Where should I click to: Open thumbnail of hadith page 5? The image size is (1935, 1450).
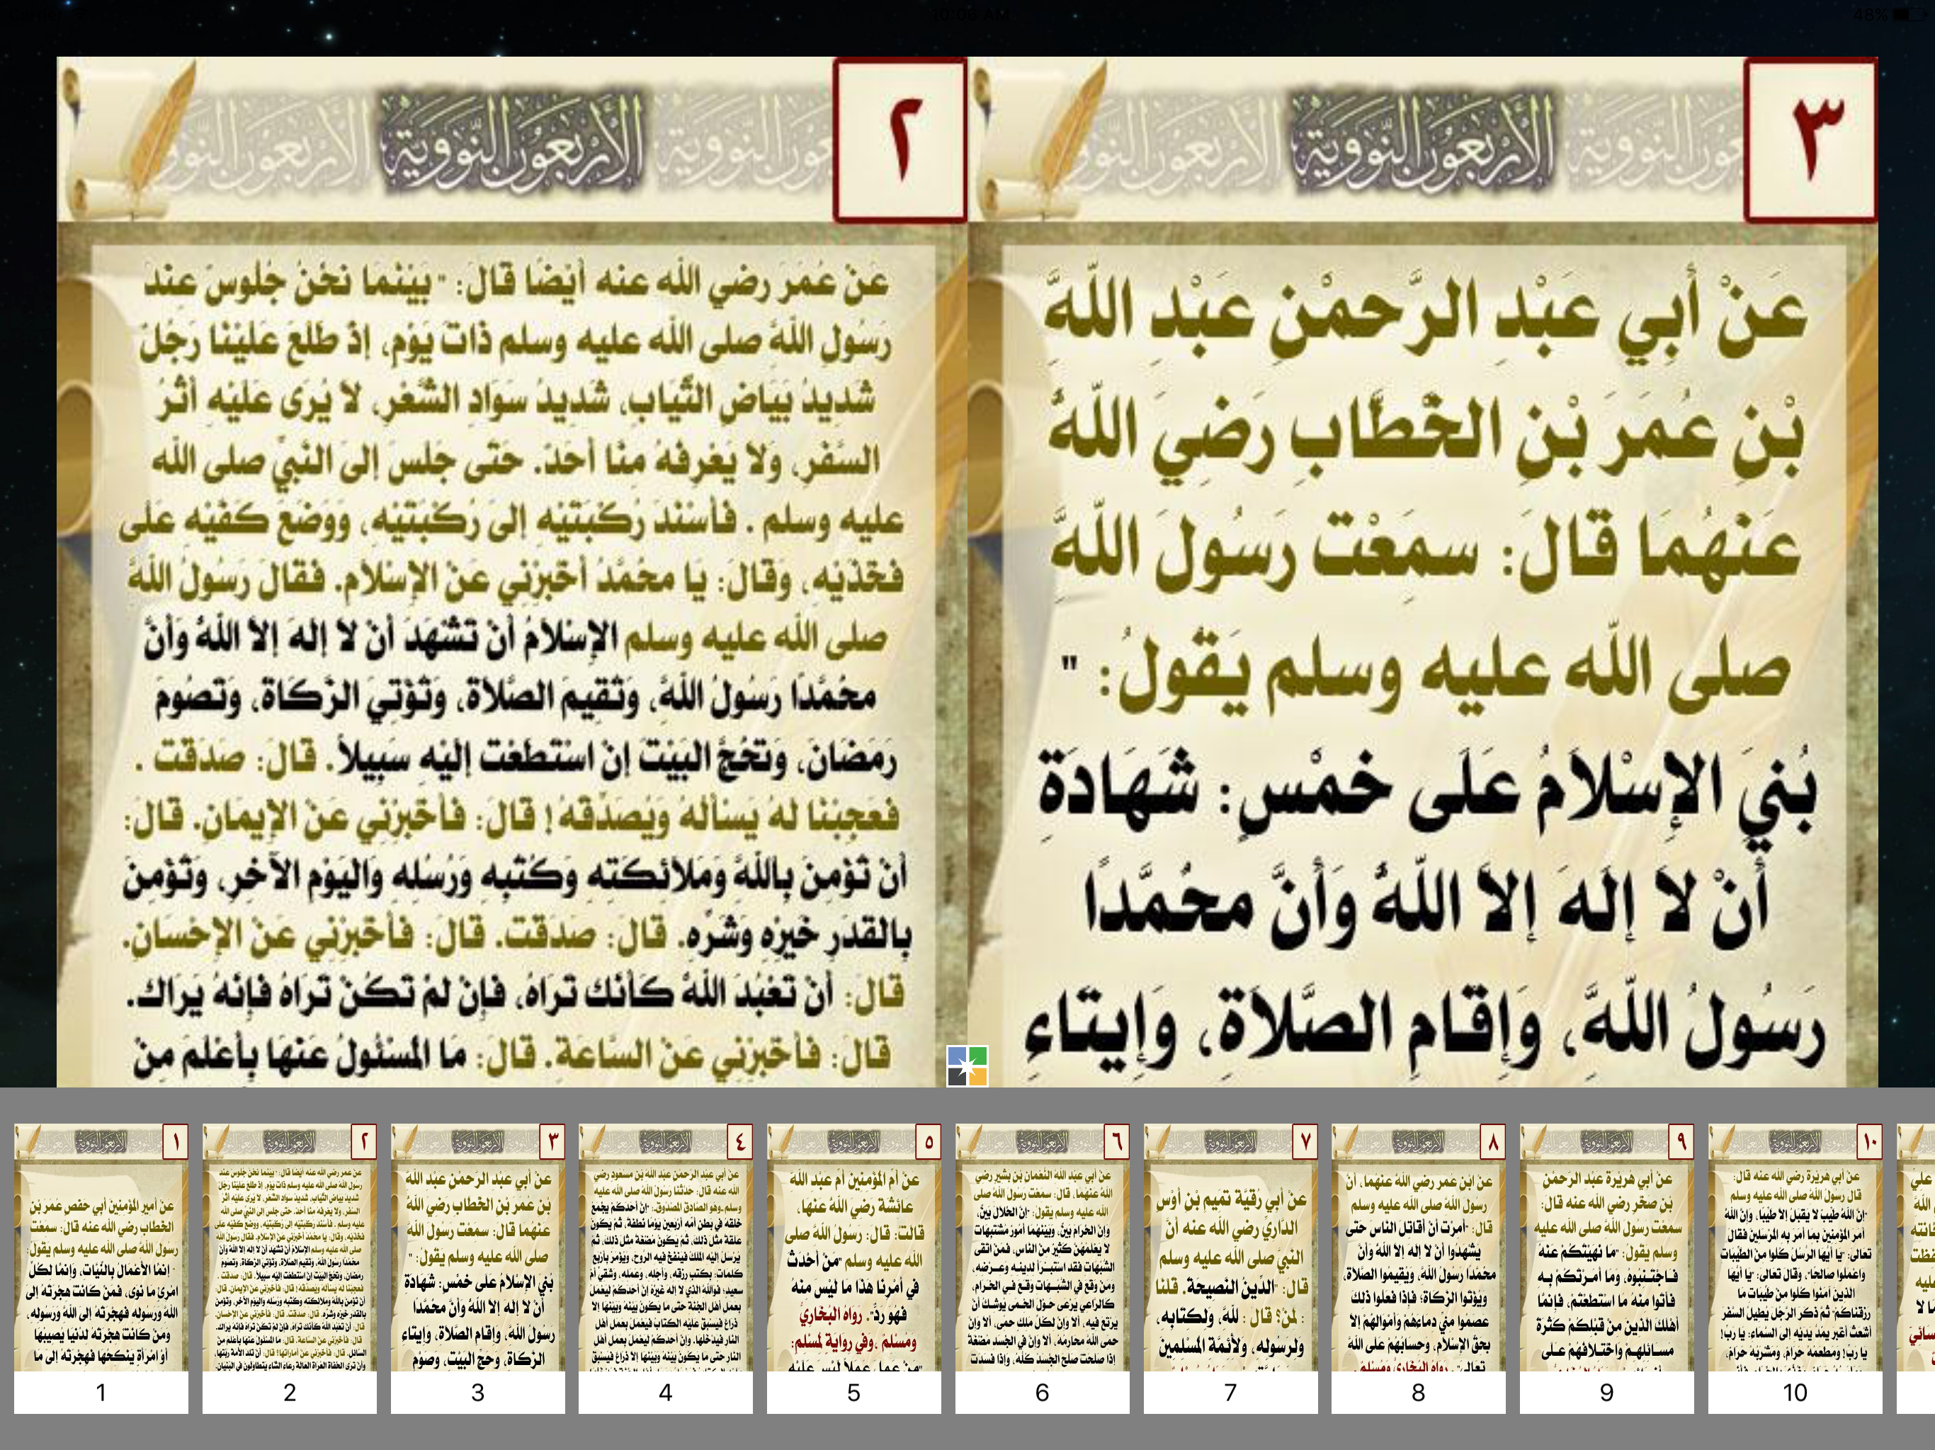pos(853,1269)
